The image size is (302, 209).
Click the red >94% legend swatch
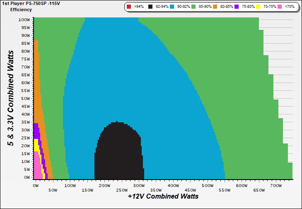(128, 7)
